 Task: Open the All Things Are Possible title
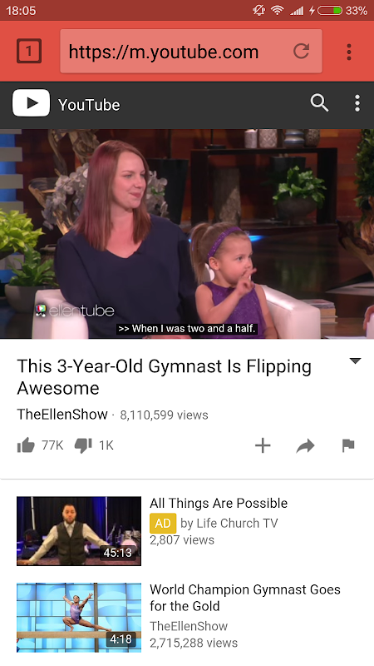click(219, 504)
